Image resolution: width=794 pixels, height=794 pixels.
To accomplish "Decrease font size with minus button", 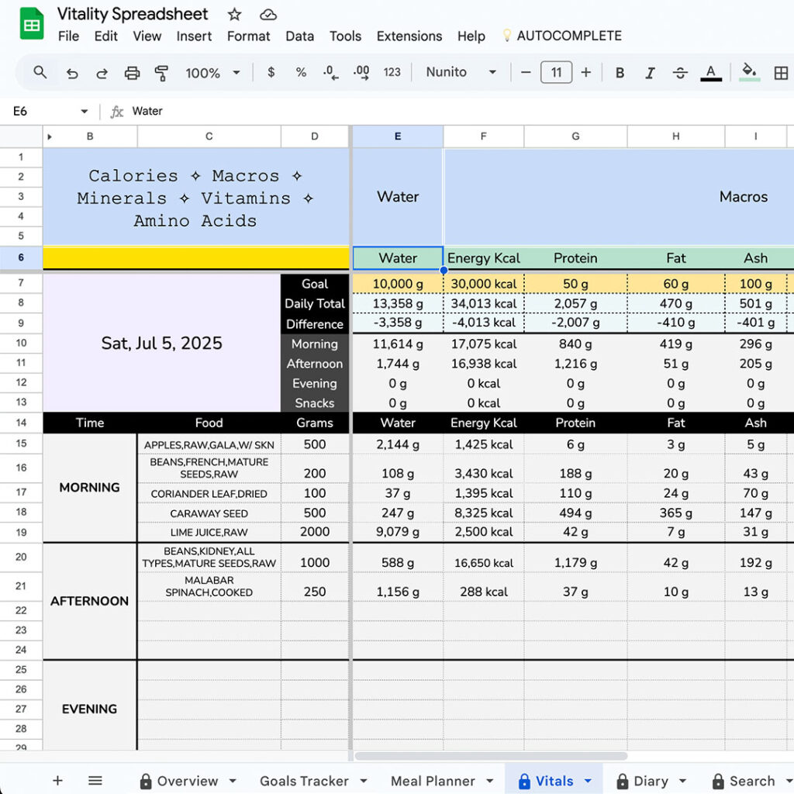I will click(526, 72).
